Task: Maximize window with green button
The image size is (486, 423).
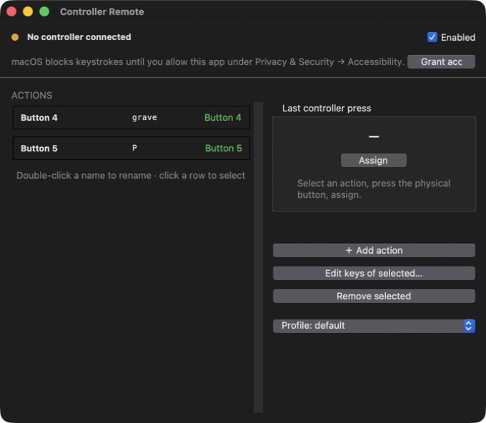Action: pyautogui.click(x=44, y=11)
